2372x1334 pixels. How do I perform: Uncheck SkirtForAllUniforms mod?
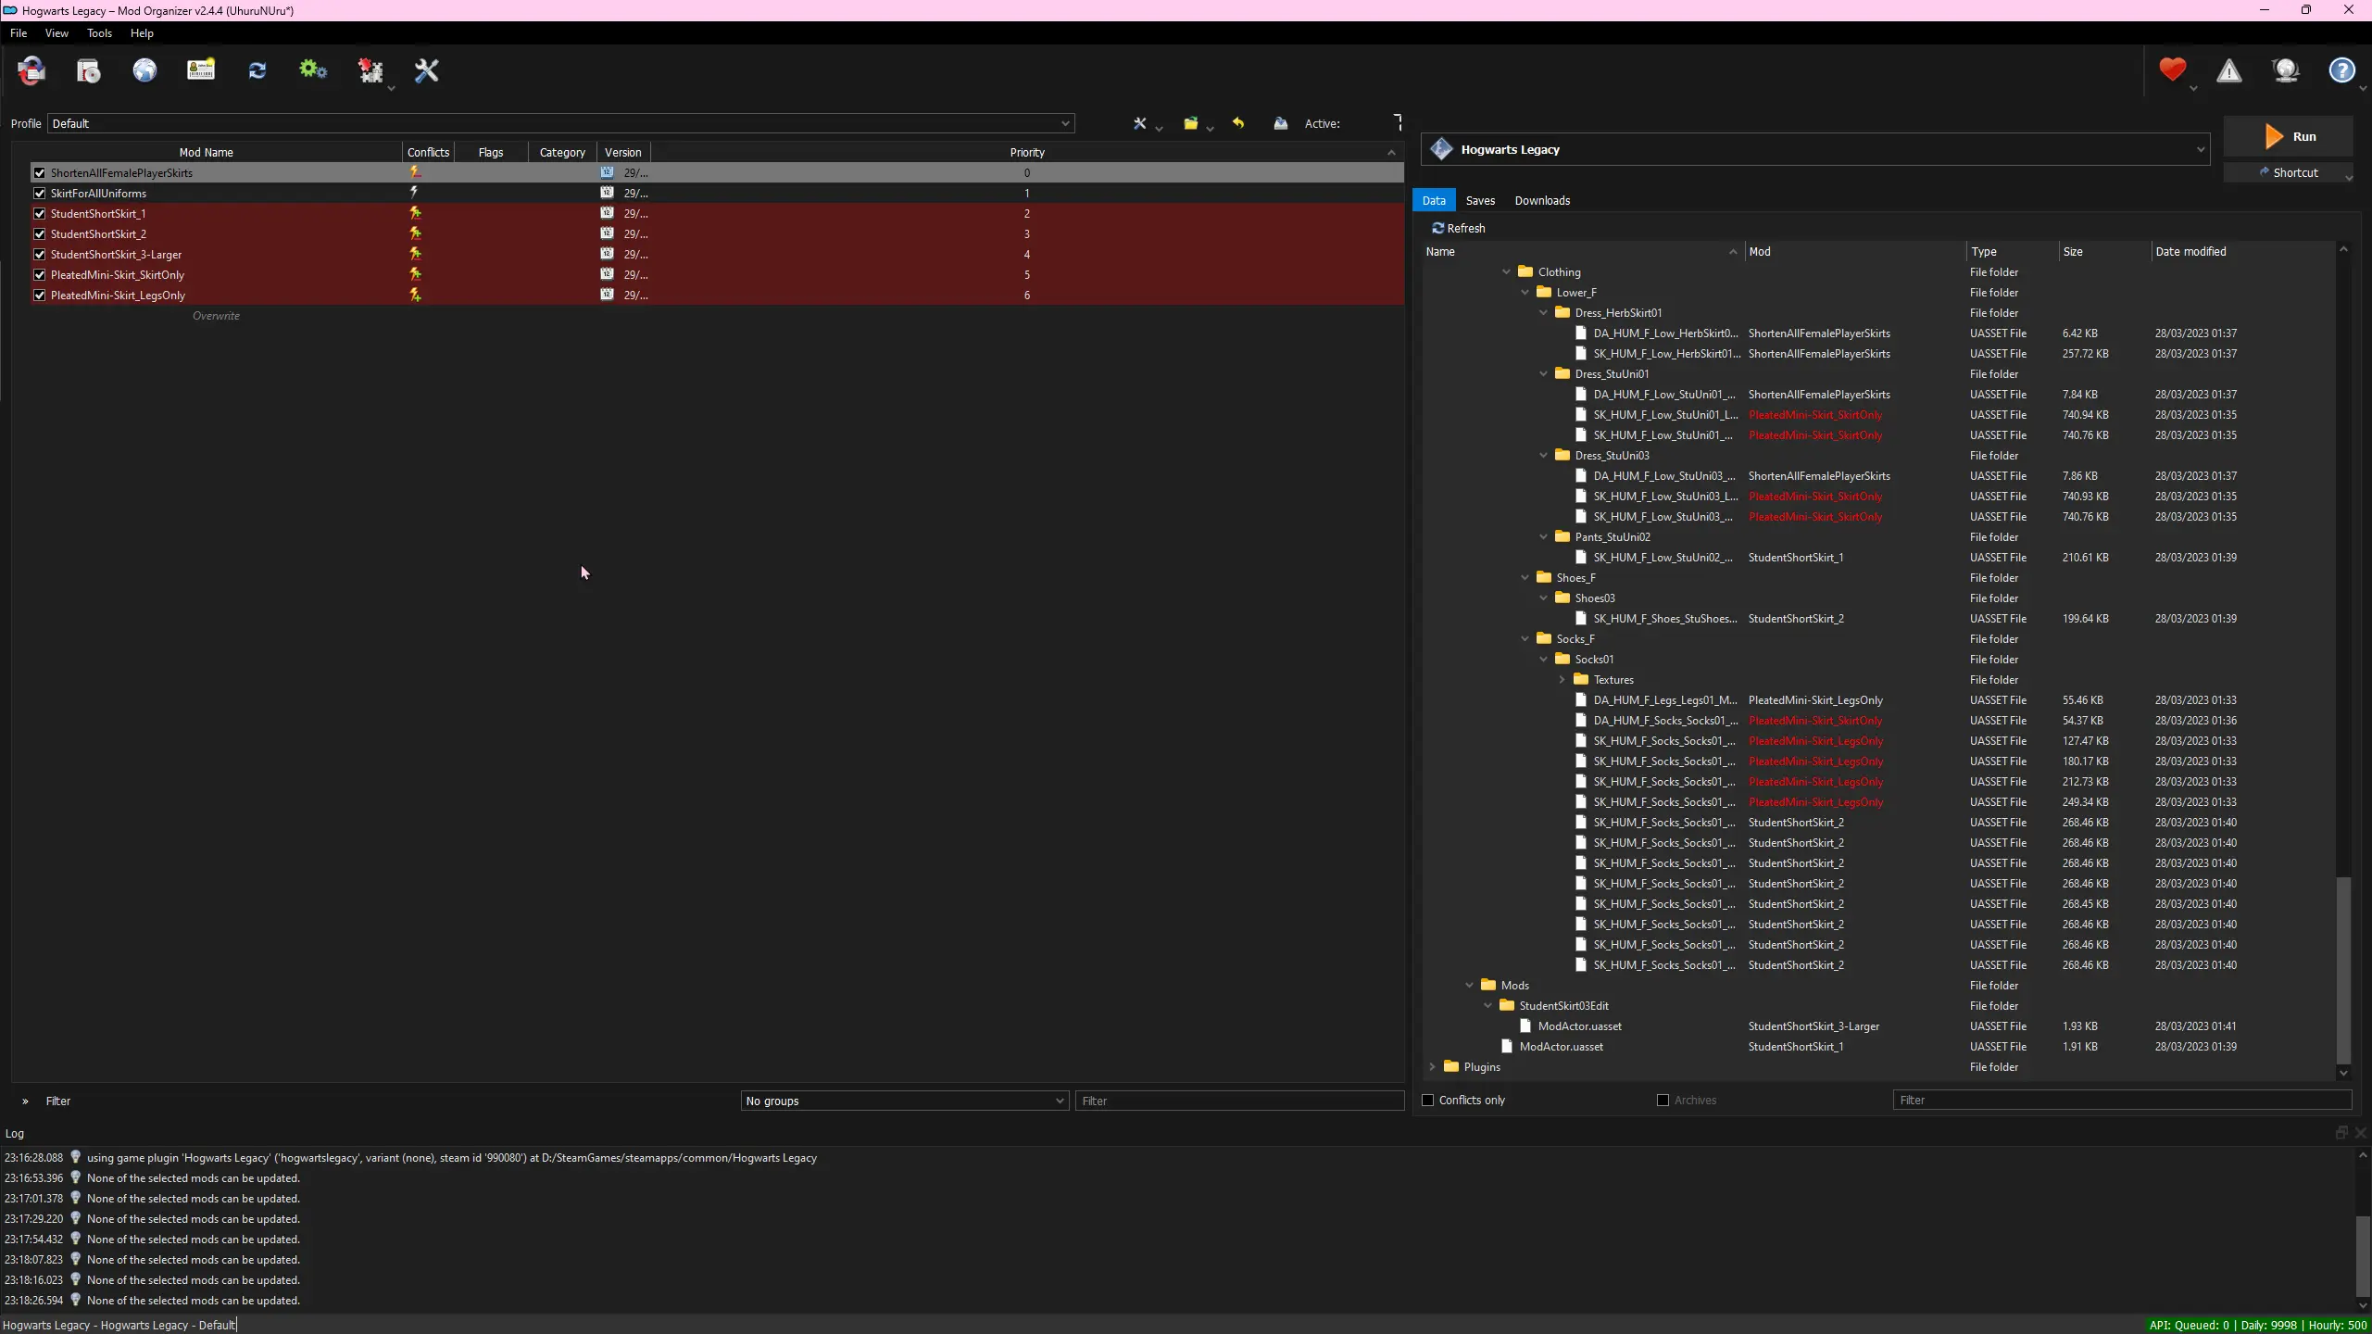pos(40,193)
